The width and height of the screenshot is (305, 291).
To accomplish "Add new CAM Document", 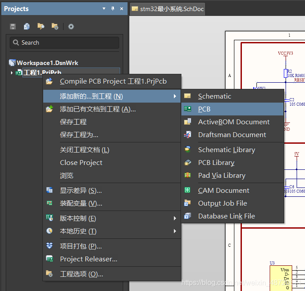I will 233,191.
